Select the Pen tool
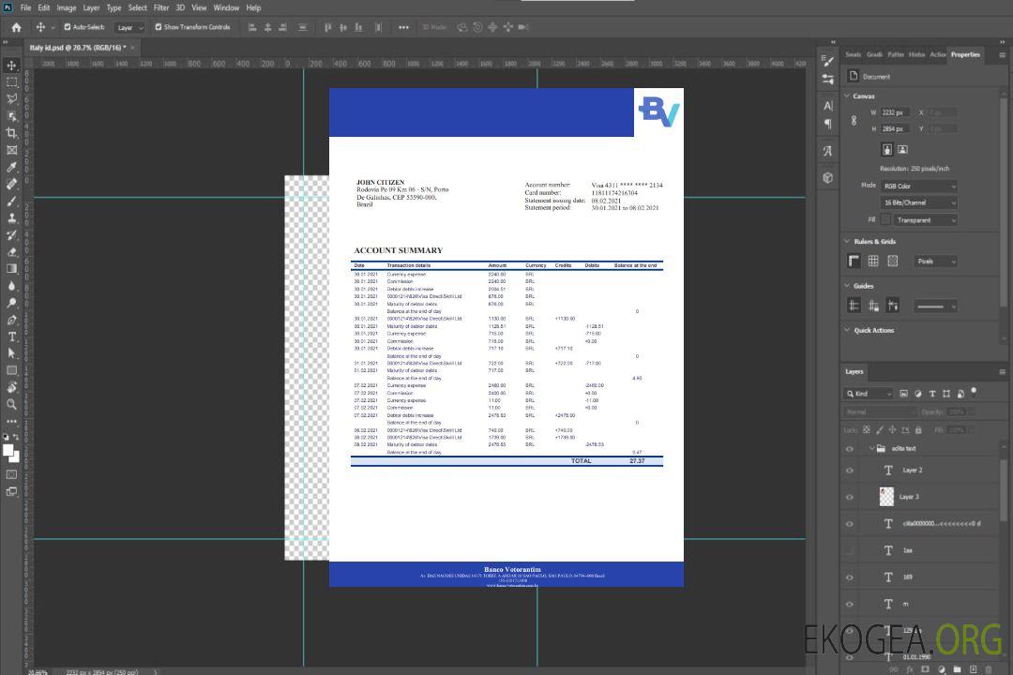The image size is (1013, 675). (11, 320)
